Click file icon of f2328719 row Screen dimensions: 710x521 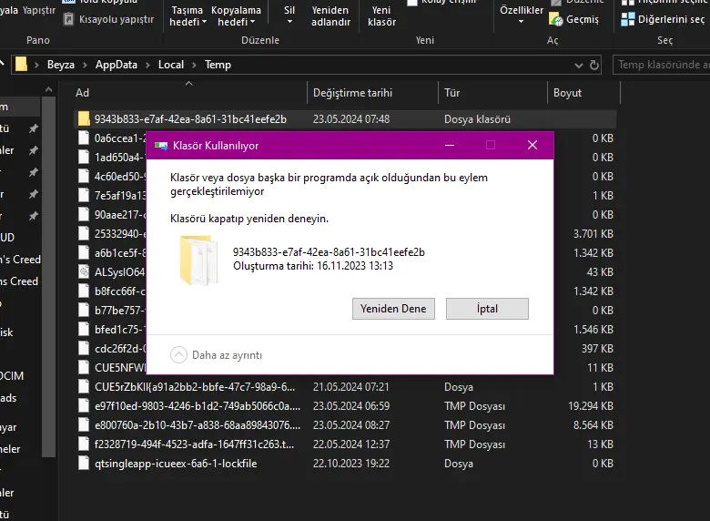point(84,444)
